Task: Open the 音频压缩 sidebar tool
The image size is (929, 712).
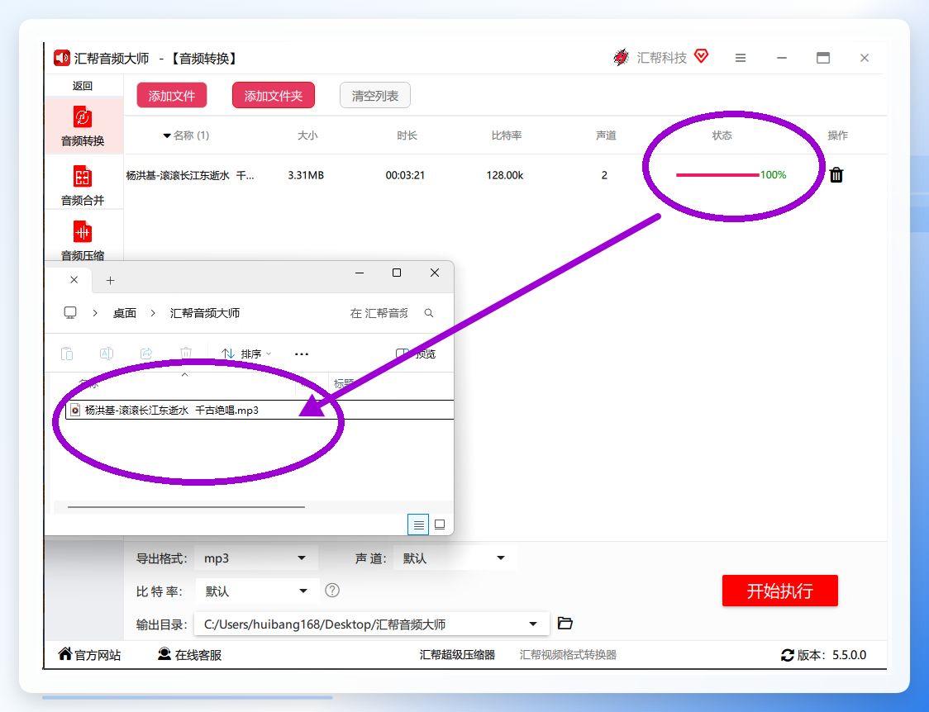Action: 83,240
